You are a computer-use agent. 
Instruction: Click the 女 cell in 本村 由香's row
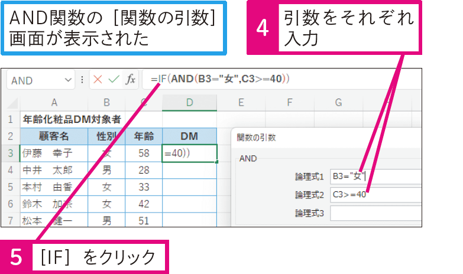pos(106,187)
